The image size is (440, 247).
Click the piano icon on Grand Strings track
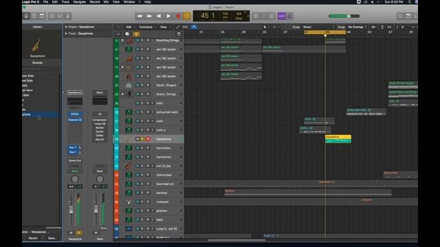click(129, 94)
